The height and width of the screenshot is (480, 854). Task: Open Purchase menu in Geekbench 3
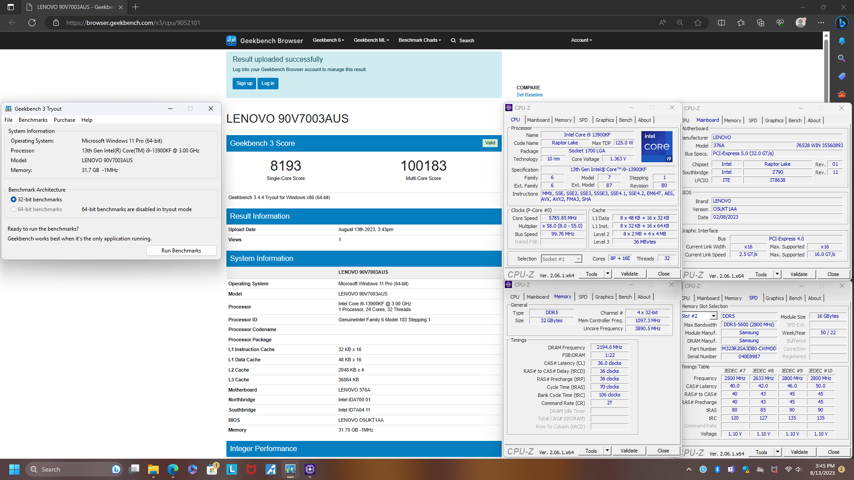point(64,120)
